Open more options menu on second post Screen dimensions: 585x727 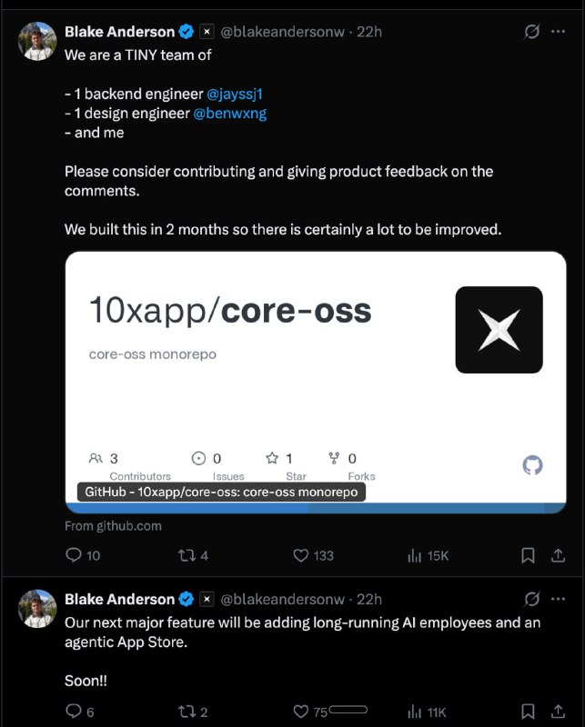point(559,600)
